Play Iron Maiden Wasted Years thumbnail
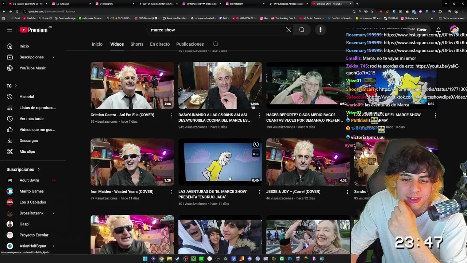Image resolution: width=467 pixels, height=263 pixels. [x=132, y=162]
